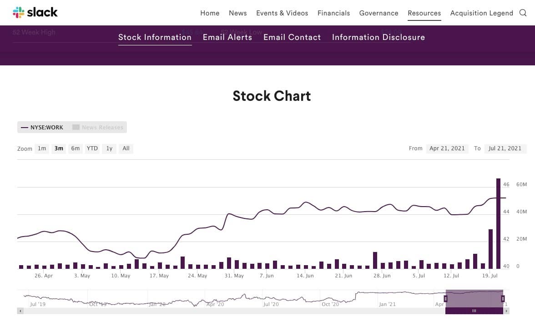Click the Slack logo
The height and width of the screenshot is (321, 535).
[35, 13]
